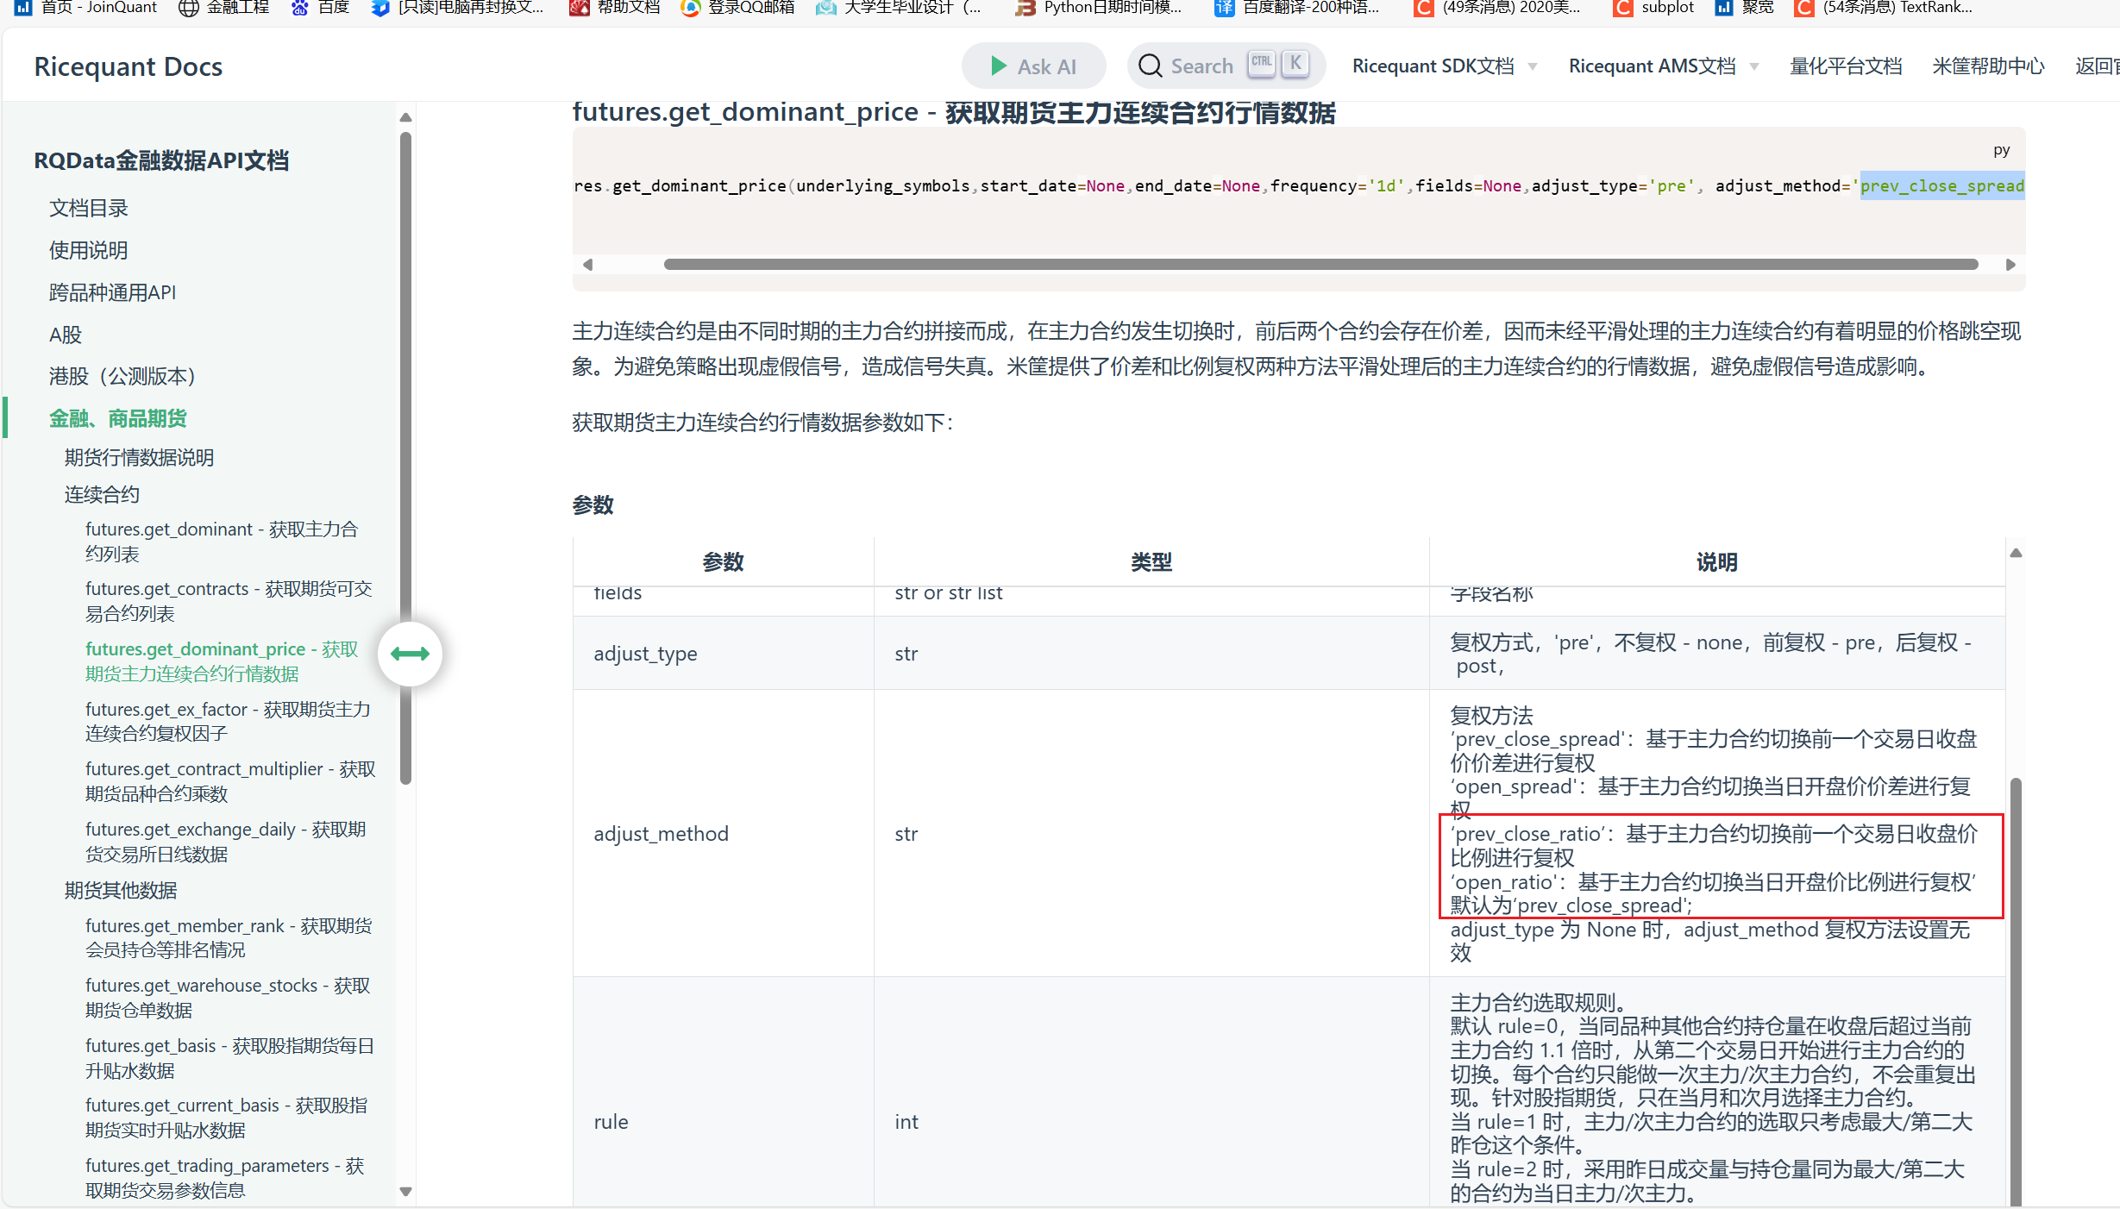Click the parameter table vertical scrollbar
Viewport: 2120px width, 1209px height.
point(2016,992)
